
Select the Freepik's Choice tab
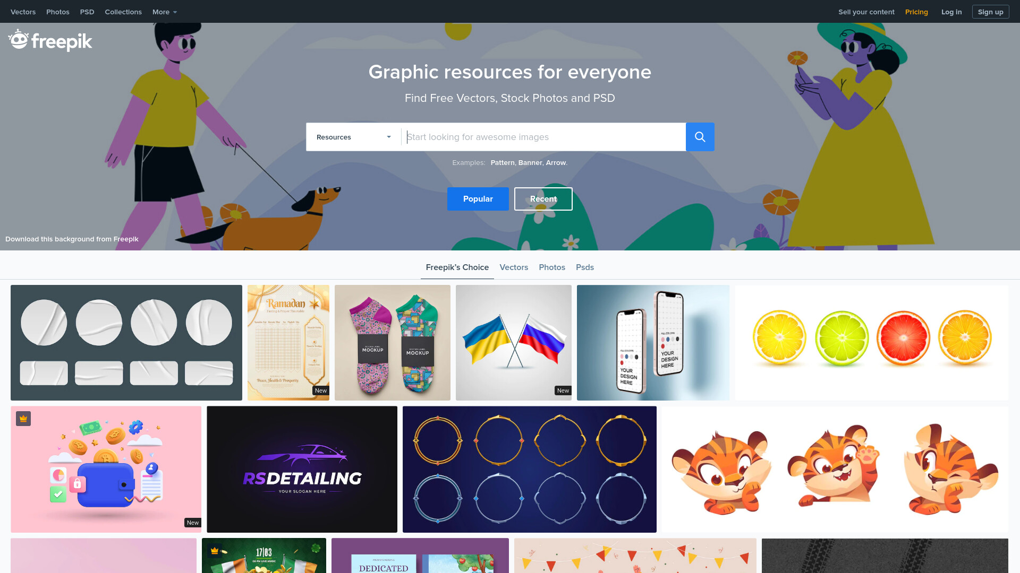pyautogui.click(x=457, y=267)
